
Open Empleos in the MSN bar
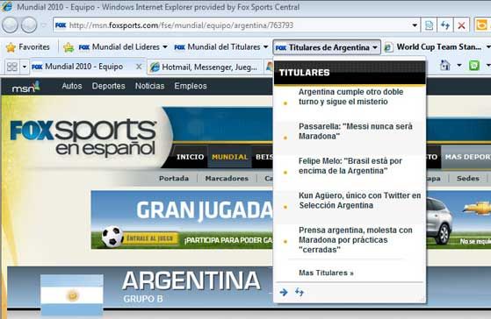point(191,86)
